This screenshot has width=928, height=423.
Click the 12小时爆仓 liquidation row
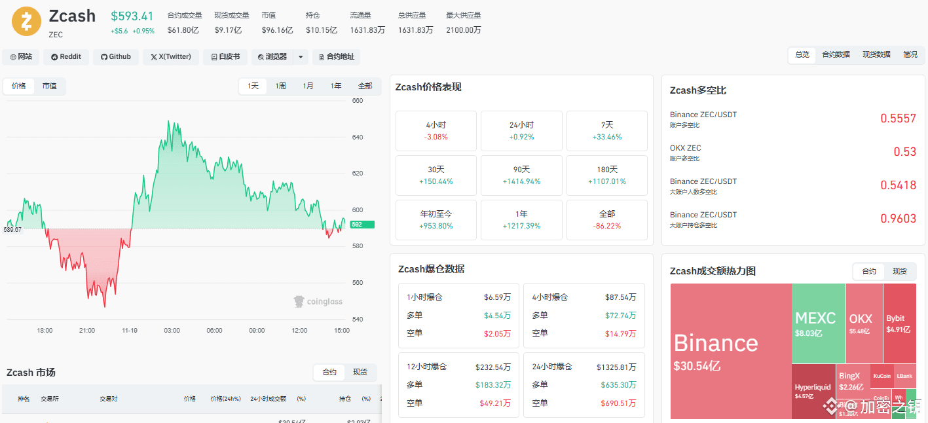pyautogui.click(x=458, y=367)
